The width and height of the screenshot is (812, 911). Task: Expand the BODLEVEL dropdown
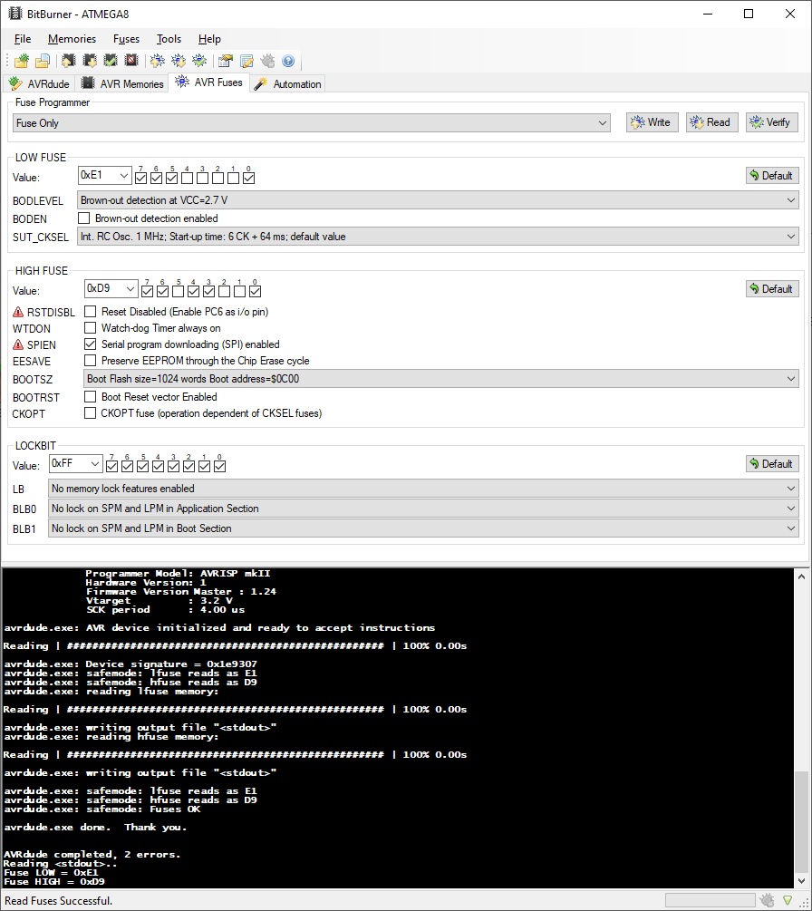point(438,200)
